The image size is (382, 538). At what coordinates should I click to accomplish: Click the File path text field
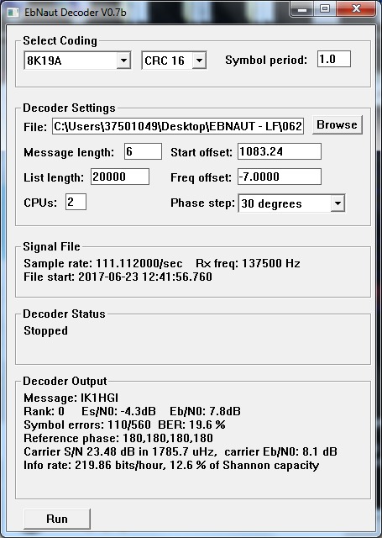pyautogui.click(x=178, y=126)
